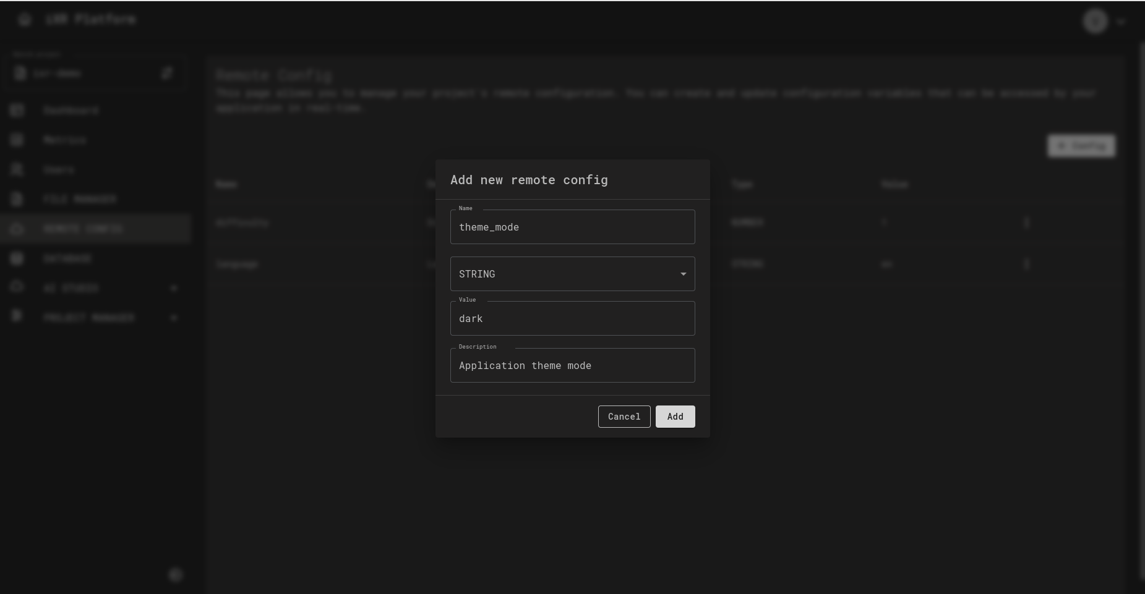Open the STRING type dropdown

point(572,274)
